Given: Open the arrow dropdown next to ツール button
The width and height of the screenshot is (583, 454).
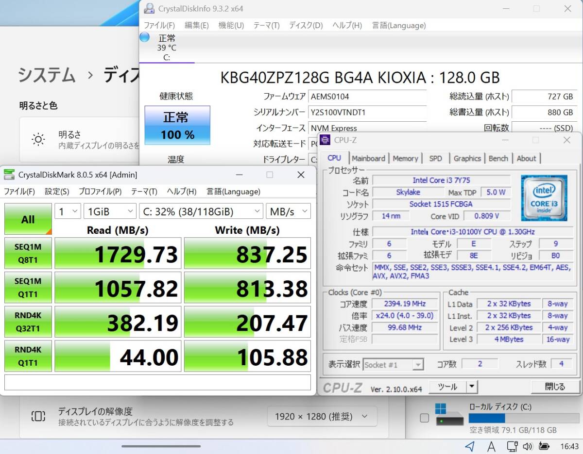Looking at the screenshot, I should (x=472, y=387).
